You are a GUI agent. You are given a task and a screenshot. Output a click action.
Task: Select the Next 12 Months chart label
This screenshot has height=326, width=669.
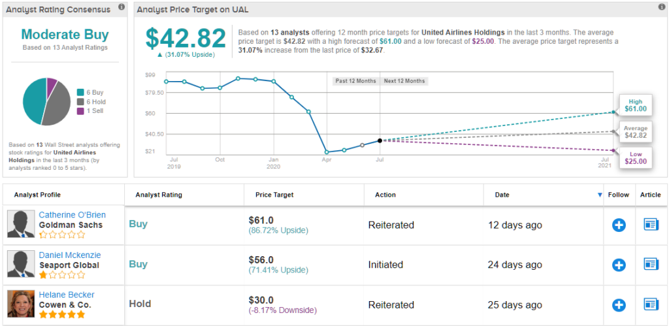pyautogui.click(x=404, y=81)
